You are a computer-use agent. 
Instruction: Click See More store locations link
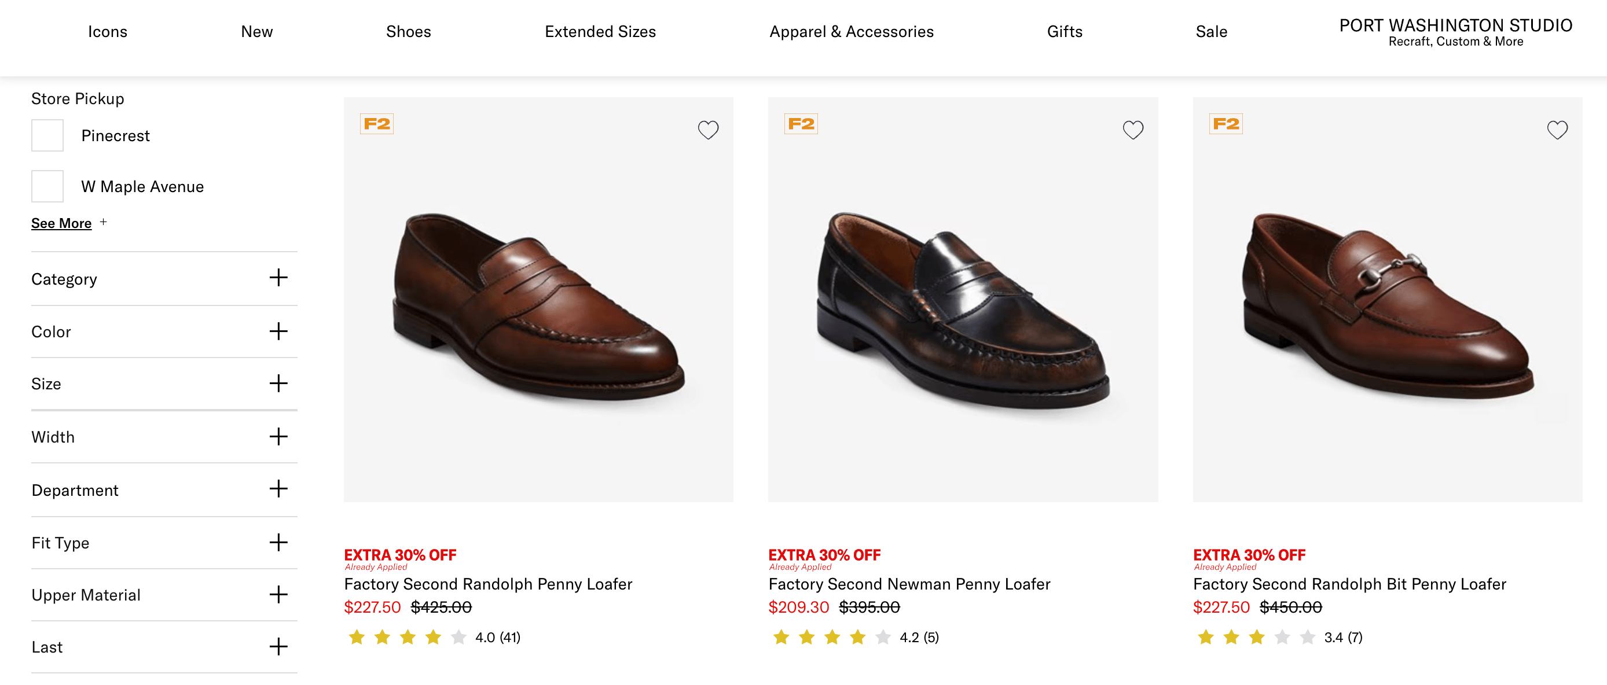click(x=61, y=223)
